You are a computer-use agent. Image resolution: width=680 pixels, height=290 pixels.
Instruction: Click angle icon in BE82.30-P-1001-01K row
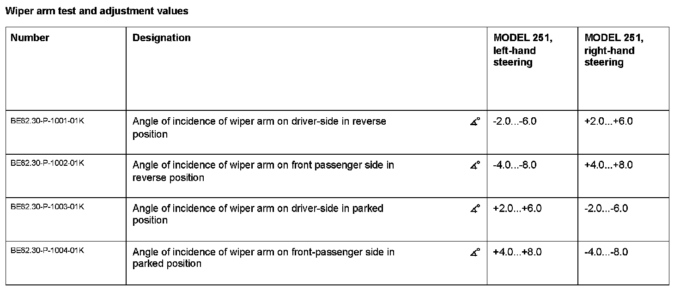[475, 121]
